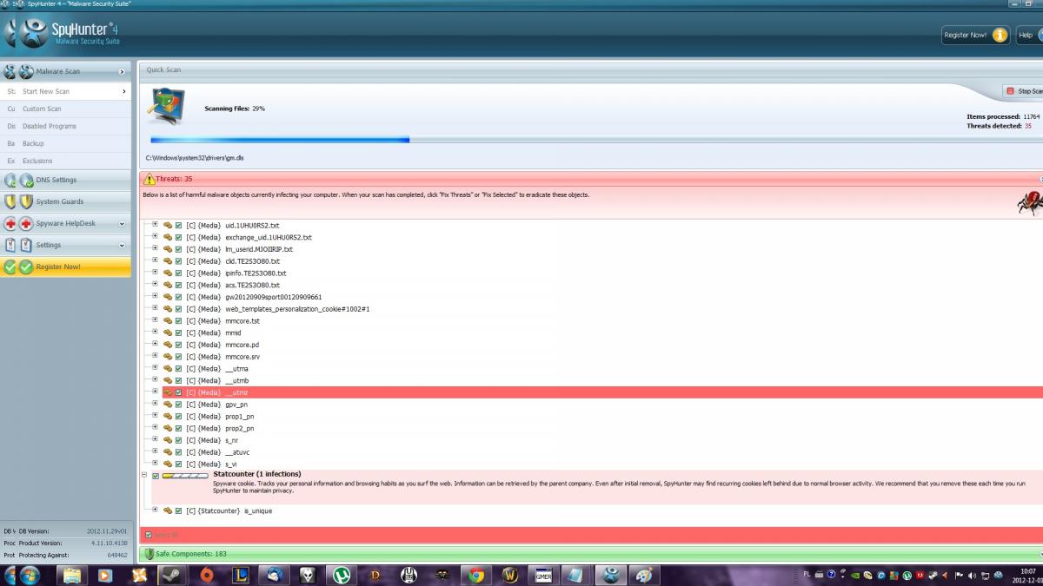Click the volume icon in system tray
Screen dimensions: 1043x586
point(972,575)
